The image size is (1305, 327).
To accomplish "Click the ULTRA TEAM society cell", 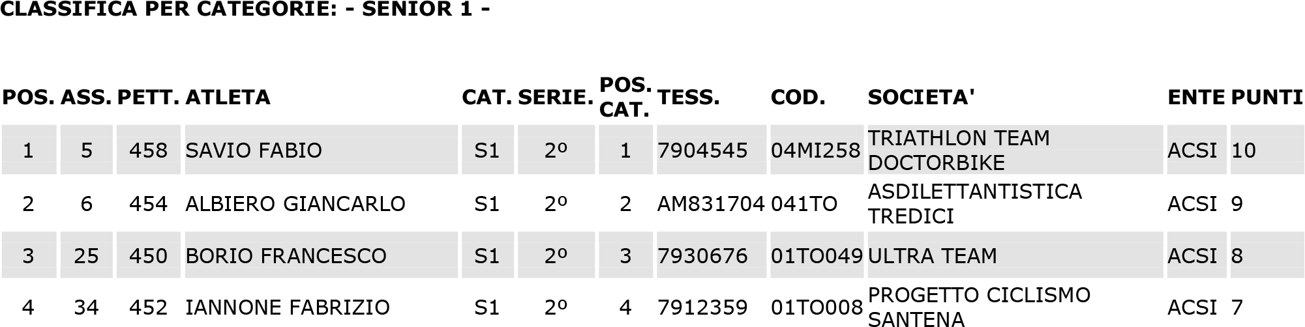I will pos(1015,255).
